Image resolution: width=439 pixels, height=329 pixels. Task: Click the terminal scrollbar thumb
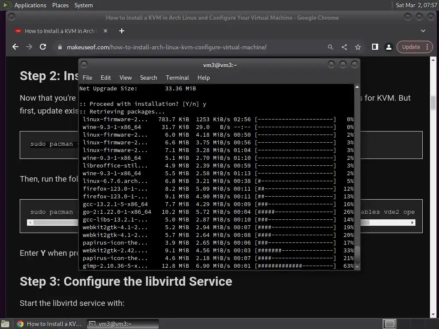pyautogui.click(x=357, y=255)
